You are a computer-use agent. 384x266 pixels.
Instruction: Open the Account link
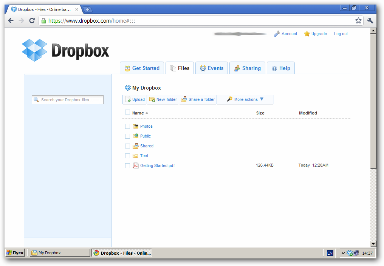[289, 34]
